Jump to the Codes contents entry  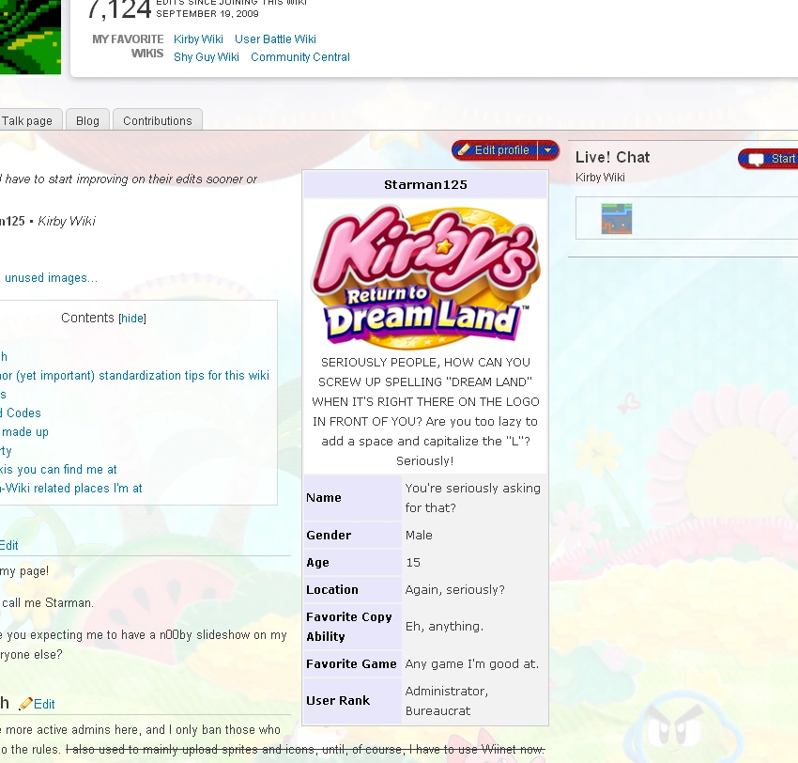[21, 413]
